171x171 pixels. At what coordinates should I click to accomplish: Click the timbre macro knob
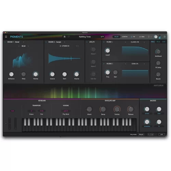click(x=147, y=109)
